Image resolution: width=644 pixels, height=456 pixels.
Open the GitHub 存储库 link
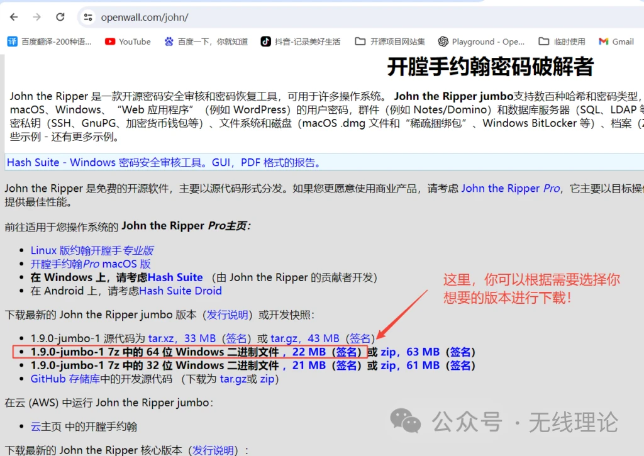(x=65, y=379)
